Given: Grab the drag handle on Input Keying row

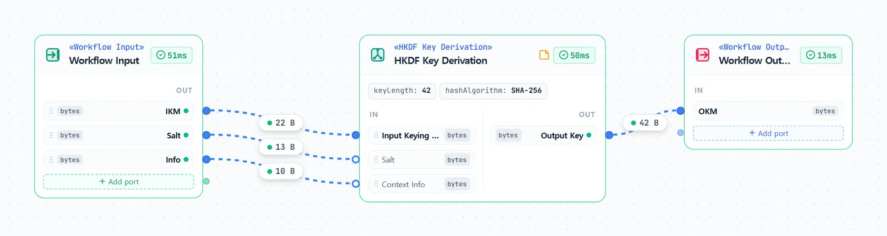Looking at the screenshot, I should pyautogui.click(x=376, y=135).
